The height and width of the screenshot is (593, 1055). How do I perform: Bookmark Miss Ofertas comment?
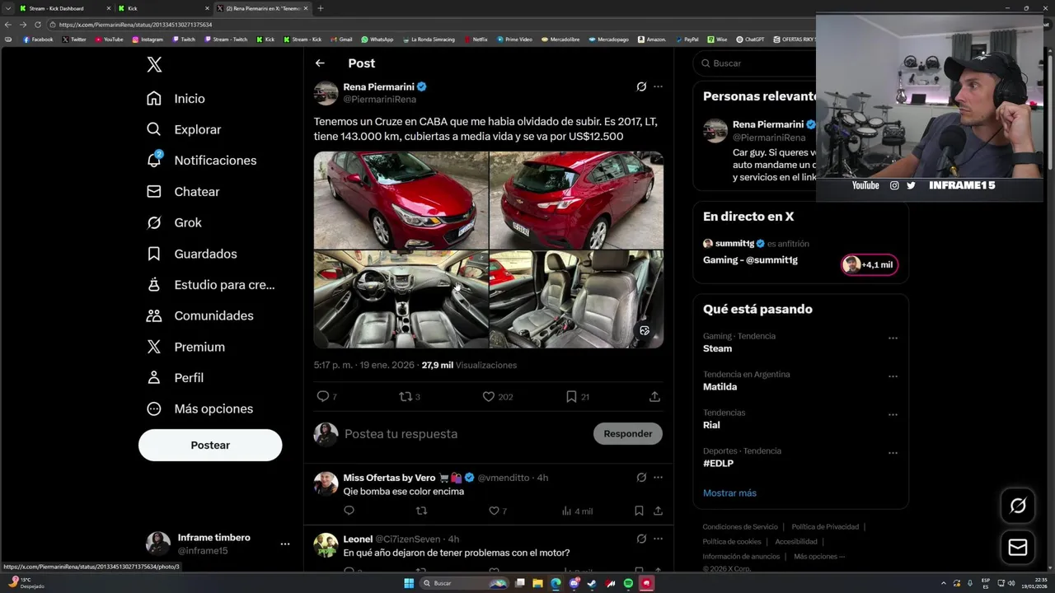[x=639, y=511]
